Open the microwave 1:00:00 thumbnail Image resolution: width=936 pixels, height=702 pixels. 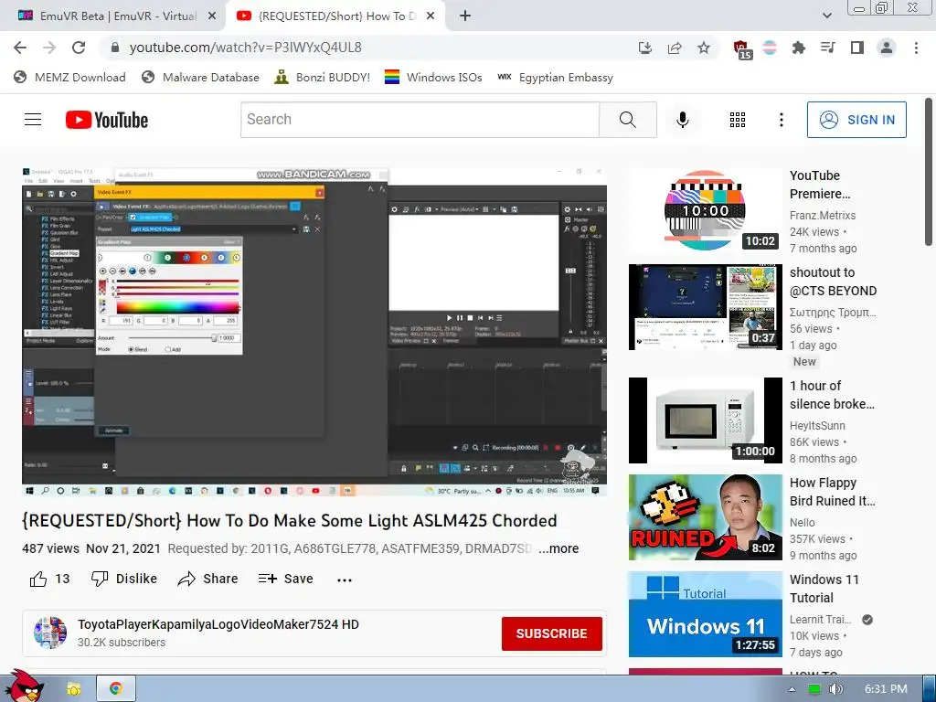705,420
